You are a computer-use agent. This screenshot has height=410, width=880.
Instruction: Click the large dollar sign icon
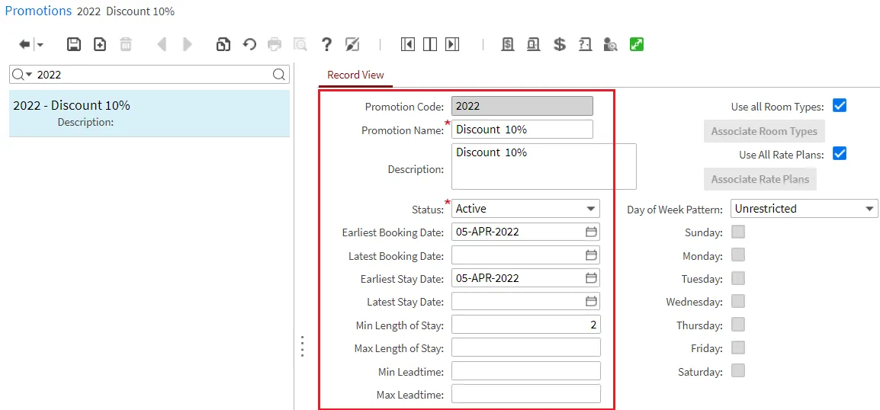coord(559,44)
